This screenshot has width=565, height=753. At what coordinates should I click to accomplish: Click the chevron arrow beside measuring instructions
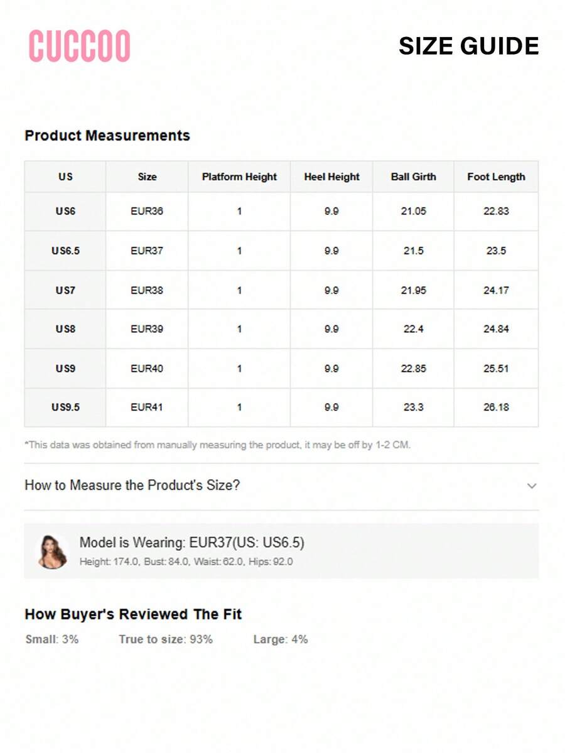coord(531,486)
